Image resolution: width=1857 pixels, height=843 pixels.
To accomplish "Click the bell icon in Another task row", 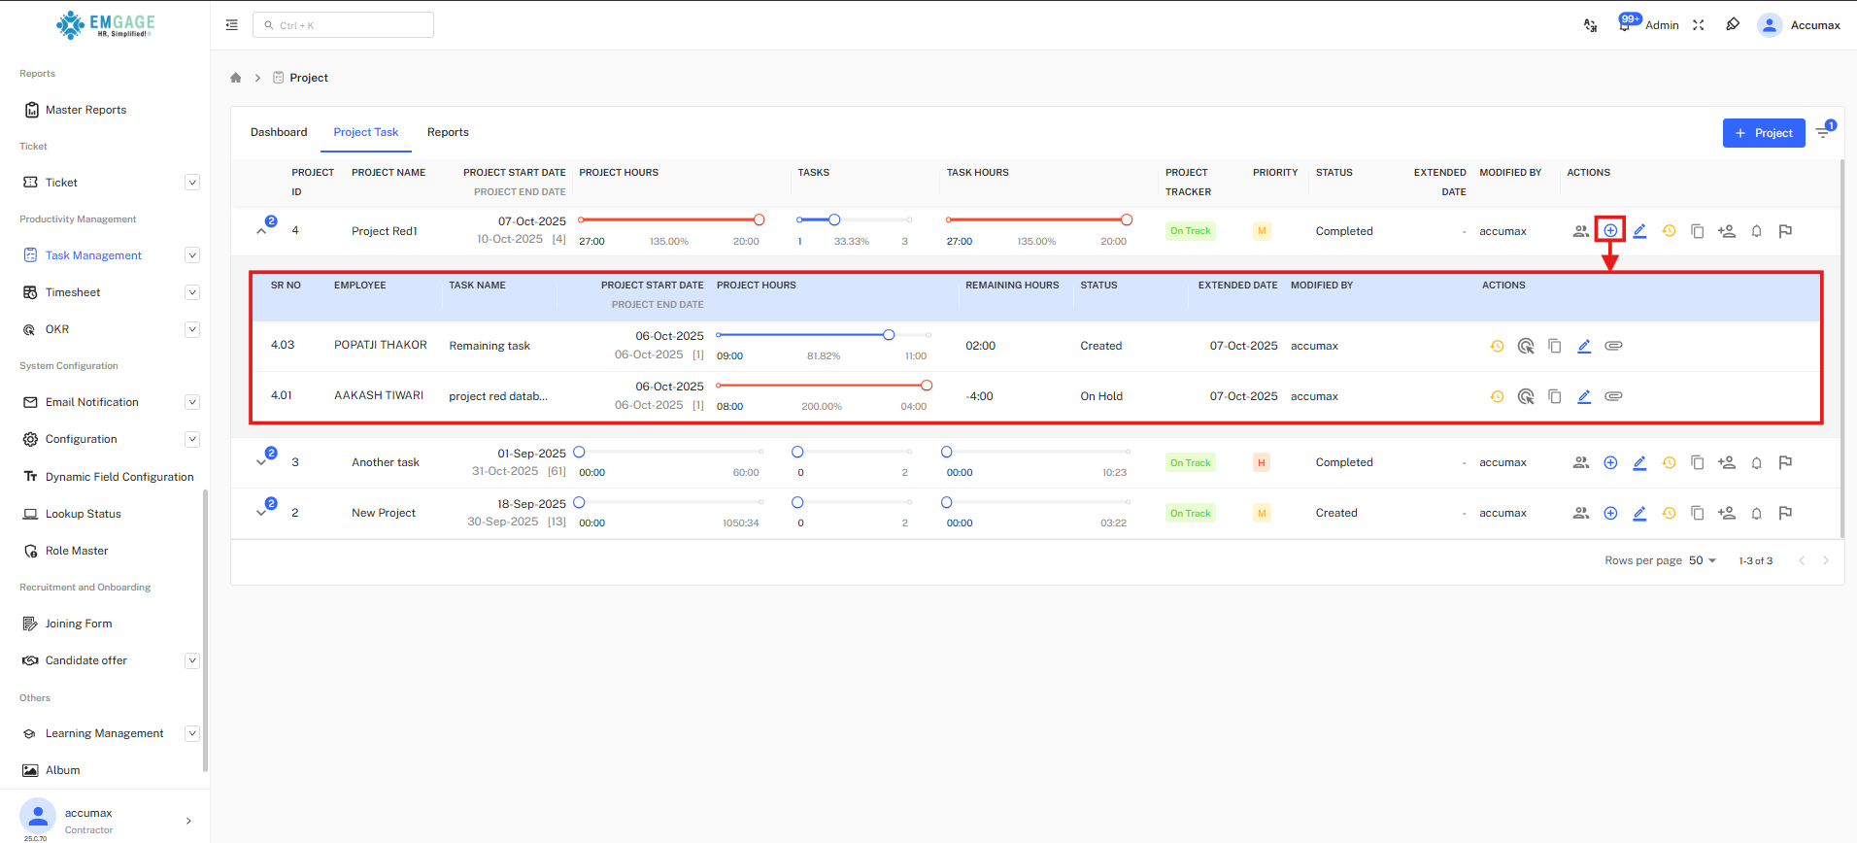I will click(1756, 463).
